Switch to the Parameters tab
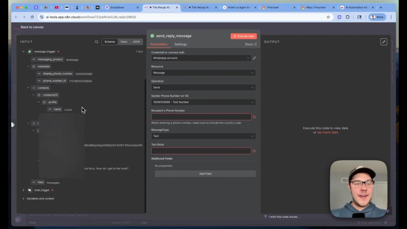The width and height of the screenshot is (407, 229). [x=159, y=44]
